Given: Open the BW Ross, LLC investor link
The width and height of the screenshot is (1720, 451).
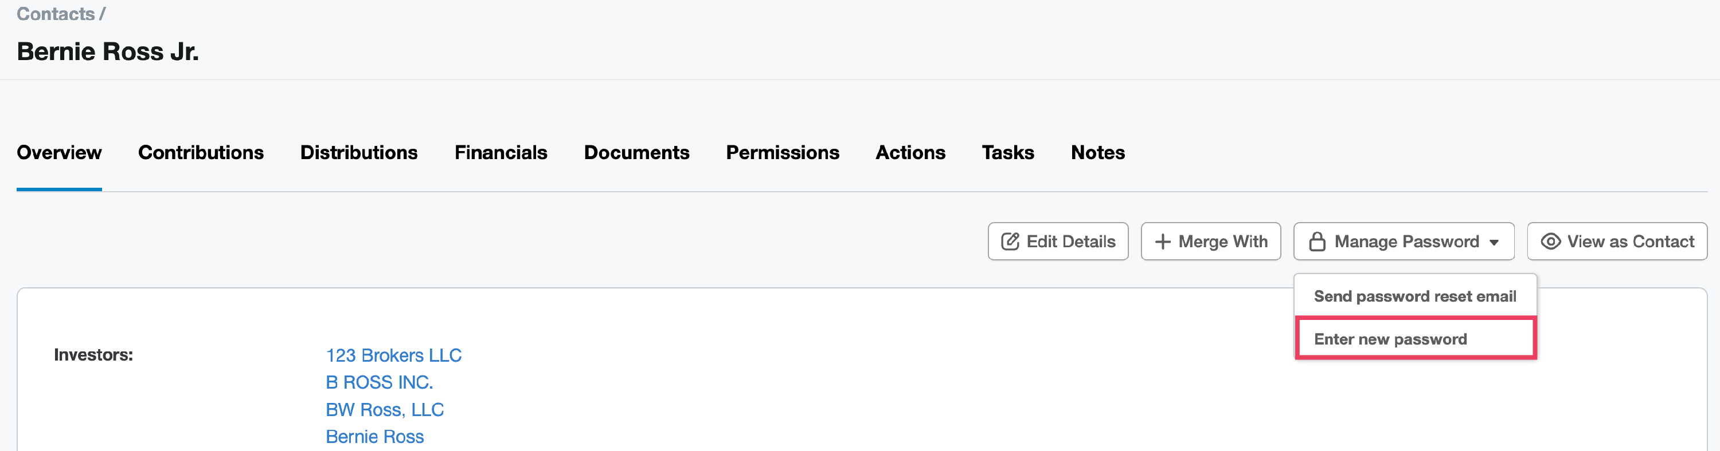Looking at the screenshot, I should pyautogui.click(x=384, y=410).
